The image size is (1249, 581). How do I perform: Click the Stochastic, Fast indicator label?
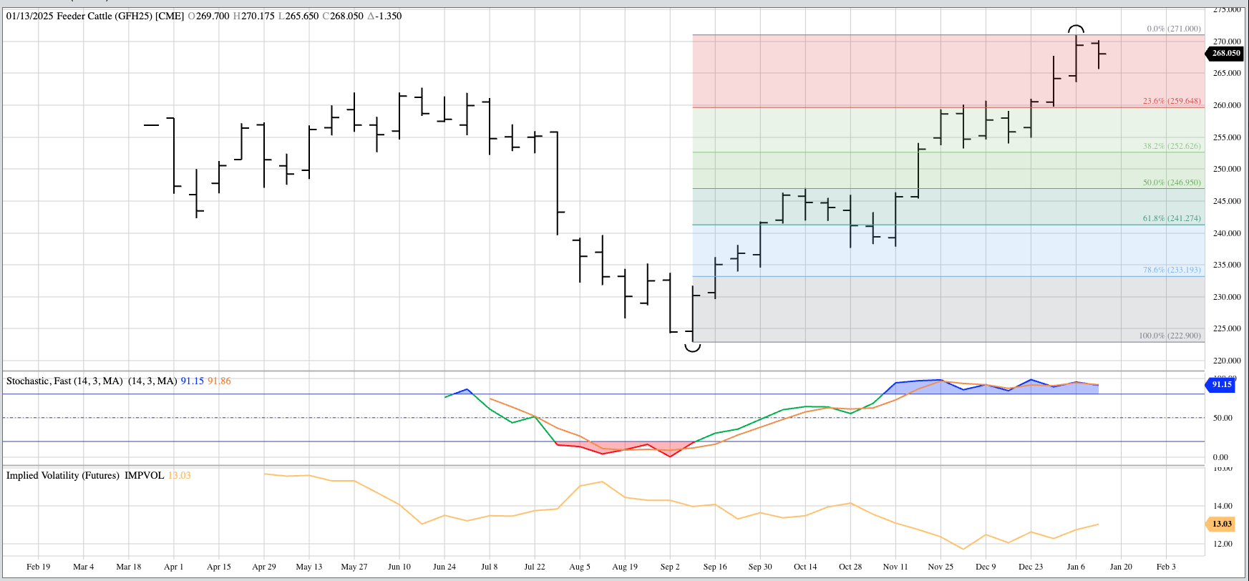click(64, 381)
